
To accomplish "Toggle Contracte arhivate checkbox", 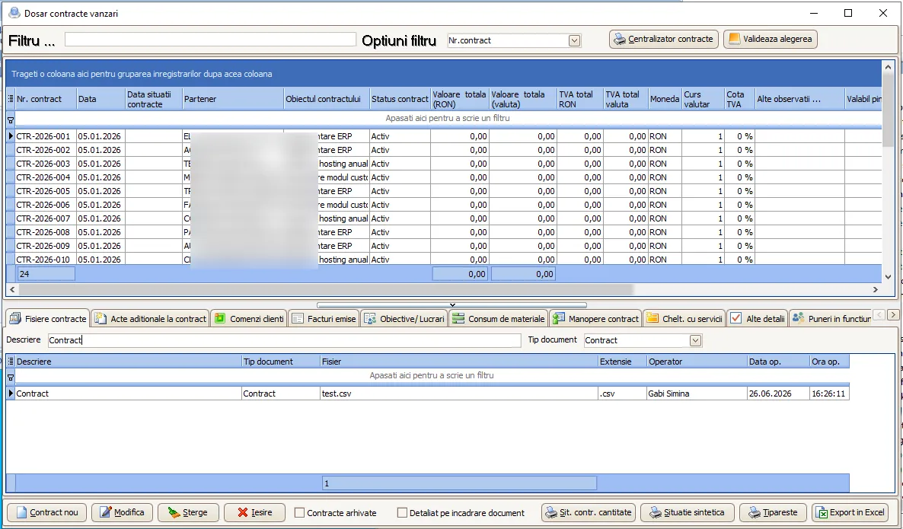I will [x=299, y=512].
